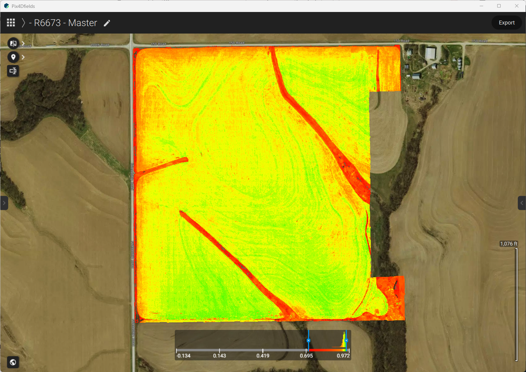Click the apps grid icon in the top bar
The image size is (526, 372).
tap(11, 23)
